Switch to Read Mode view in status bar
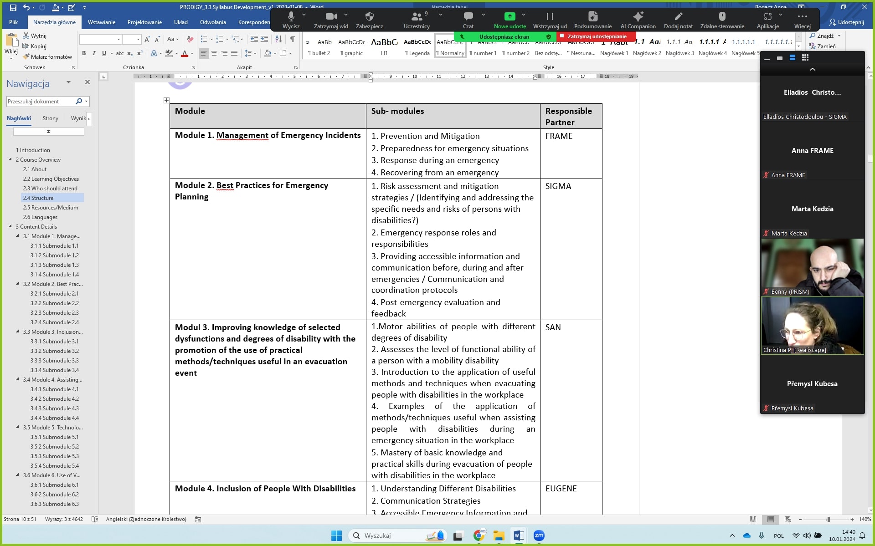This screenshot has width=875, height=546. [x=753, y=519]
